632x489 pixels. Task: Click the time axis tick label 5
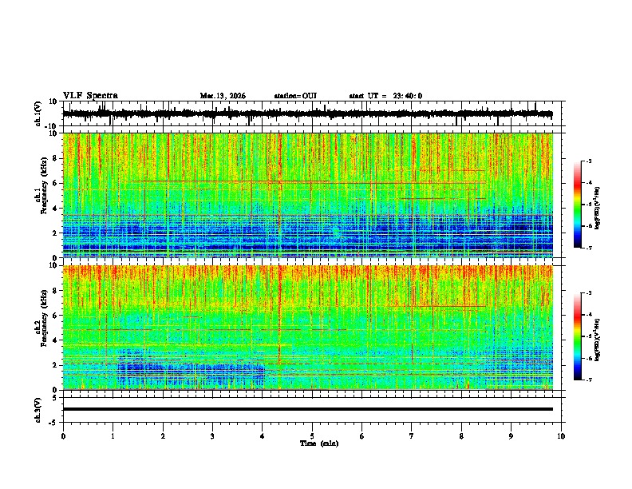(x=312, y=436)
